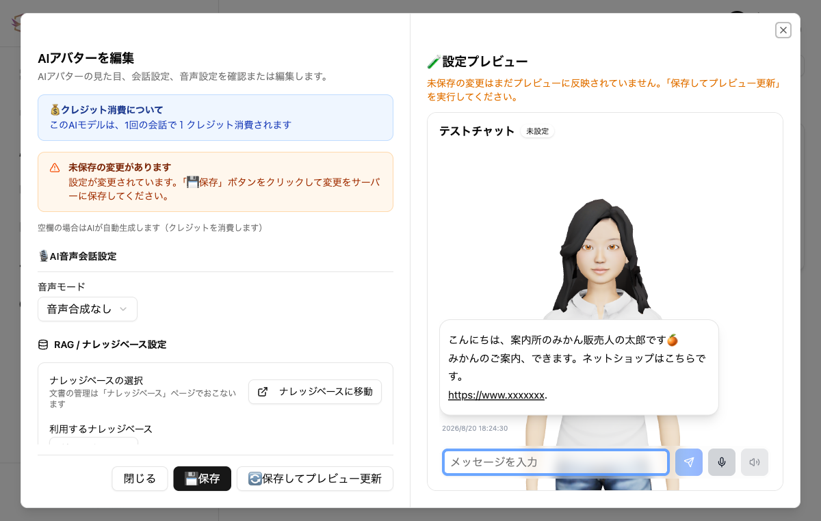Click the RAG / ナレッジベース設定 heading text
Image resolution: width=821 pixels, height=521 pixels.
click(110, 345)
